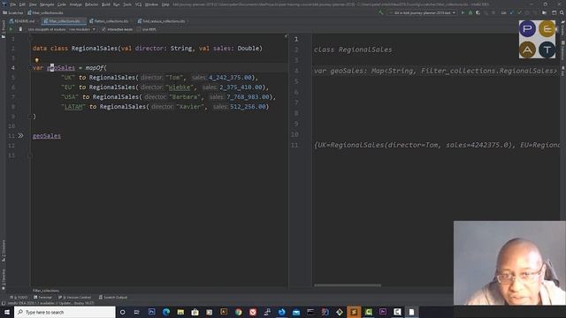This screenshot has width=566, height=318.
Task: Click the intention light bulb in editor gutter
Action: click(37, 60)
